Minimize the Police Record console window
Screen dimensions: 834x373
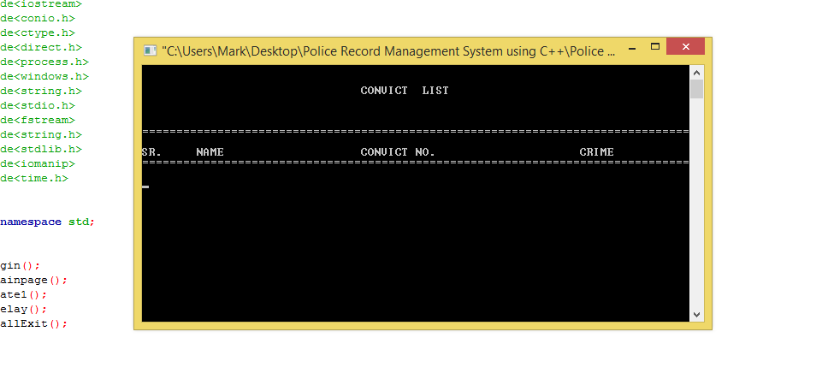pos(630,47)
